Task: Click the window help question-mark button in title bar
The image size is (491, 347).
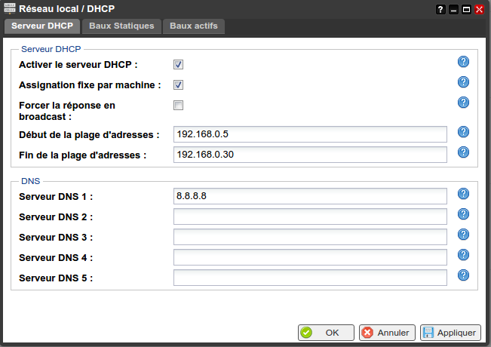Action: pos(440,9)
